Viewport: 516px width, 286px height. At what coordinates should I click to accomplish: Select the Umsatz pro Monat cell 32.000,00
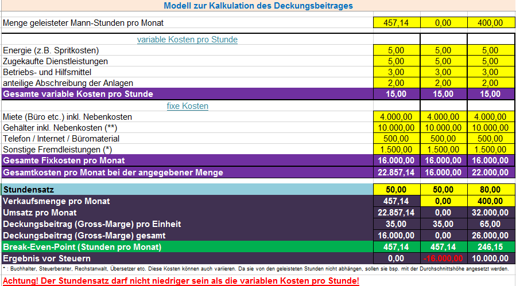click(491, 213)
